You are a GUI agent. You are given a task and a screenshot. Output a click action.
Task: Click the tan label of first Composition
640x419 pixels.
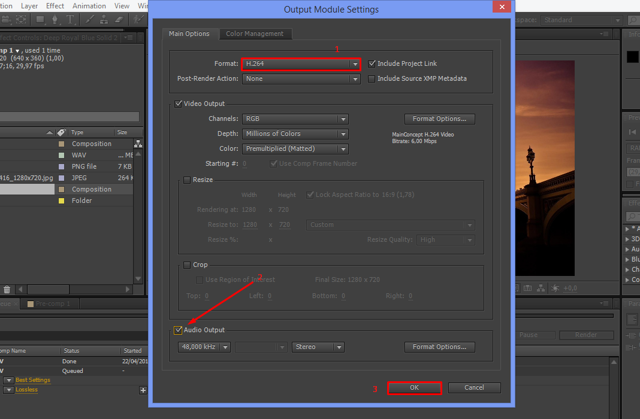pos(62,144)
